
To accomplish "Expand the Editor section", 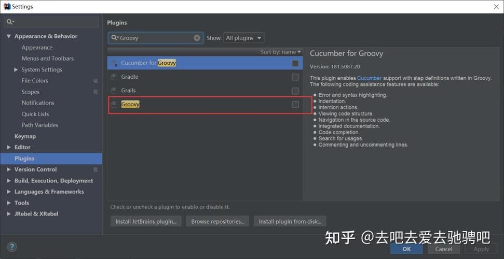I will pyautogui.click(x=9, y=147).
